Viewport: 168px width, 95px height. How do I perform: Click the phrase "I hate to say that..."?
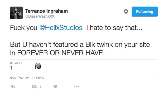click(x=114, y=28)
